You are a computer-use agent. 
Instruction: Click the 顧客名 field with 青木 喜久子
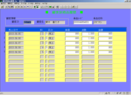click(x=55, y=22)
